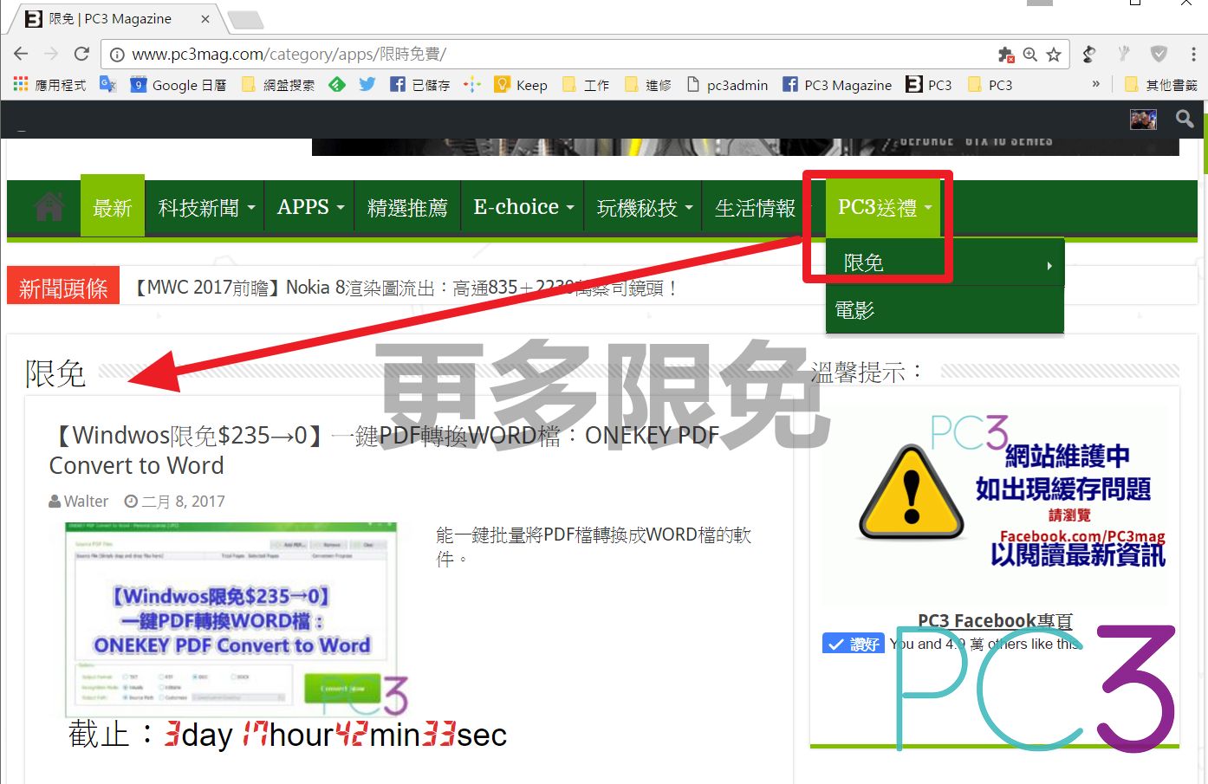Click the user avatar in the admin bar
Image resolution: width=1208 pixels, height=784 pixels.
1143,120
